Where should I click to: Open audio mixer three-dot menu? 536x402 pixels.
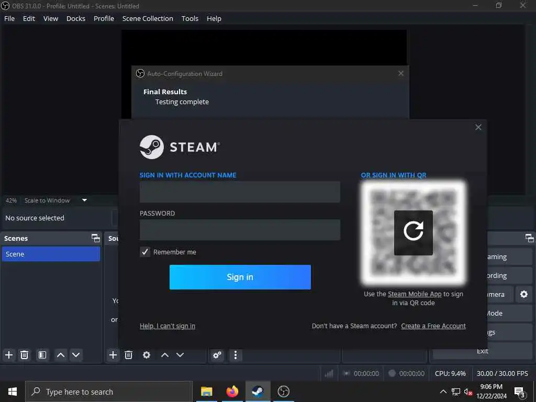click(x=236, y=355)
